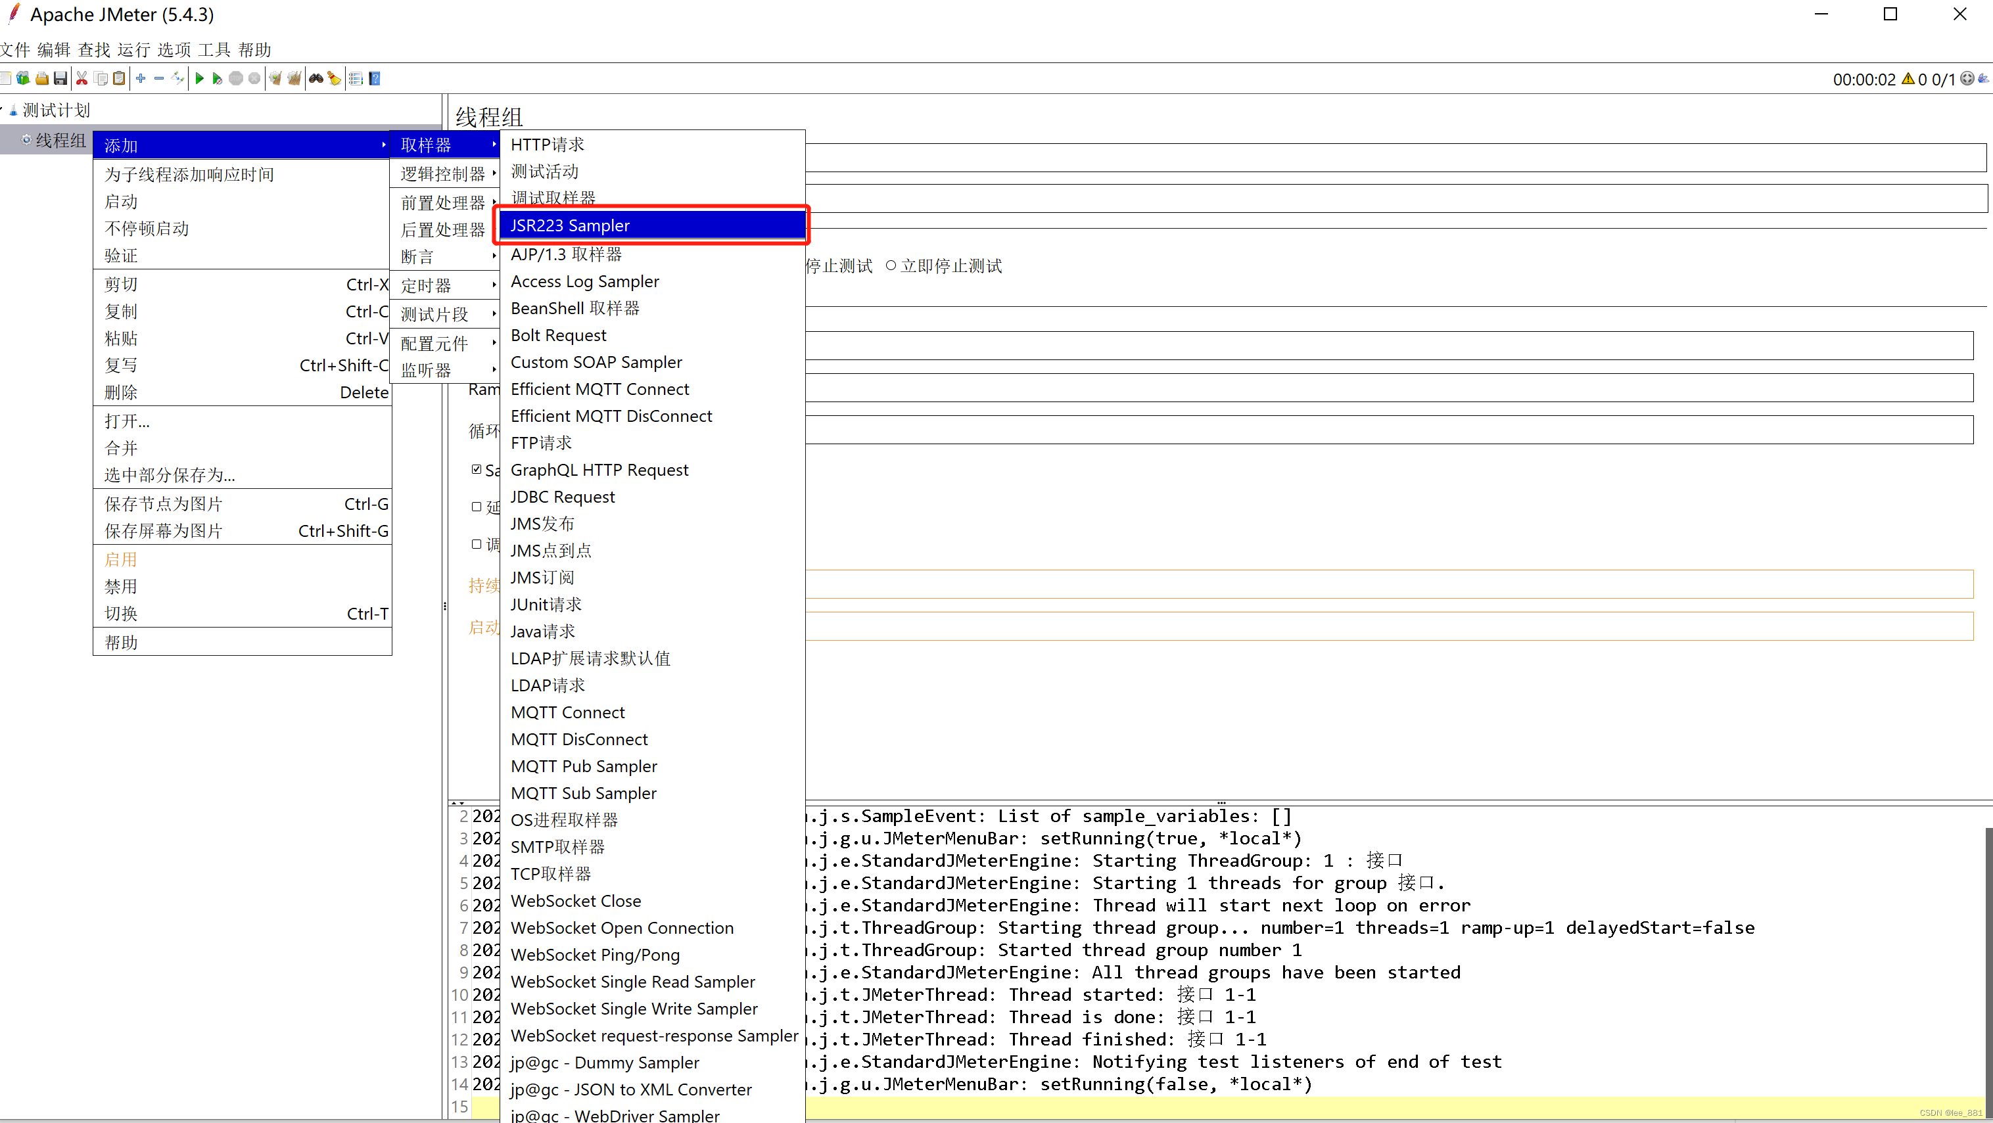The image size is (1993, 1123).
Task: Click the Clear All double broom icon
Action: (294, 78)
